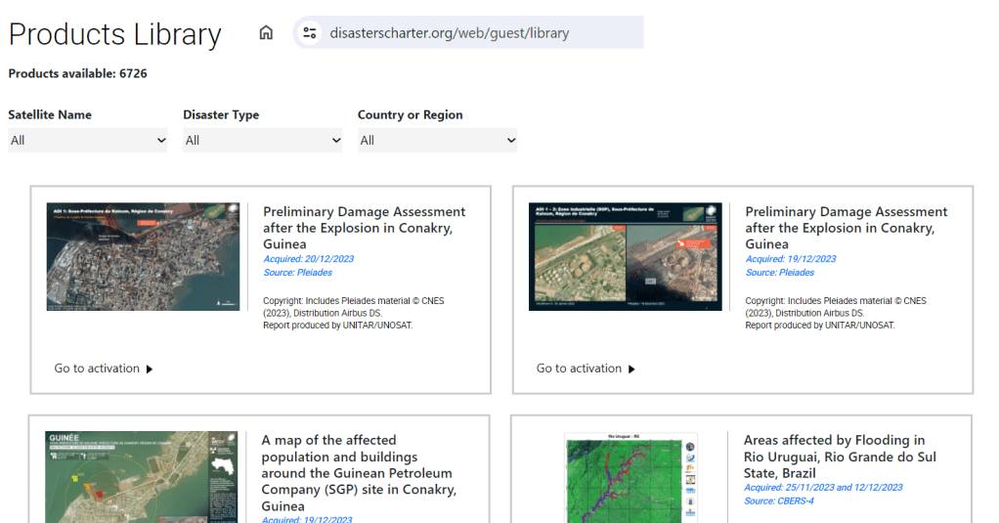
Task: Click the site settings icon in address bar
Action: point(310,33)
